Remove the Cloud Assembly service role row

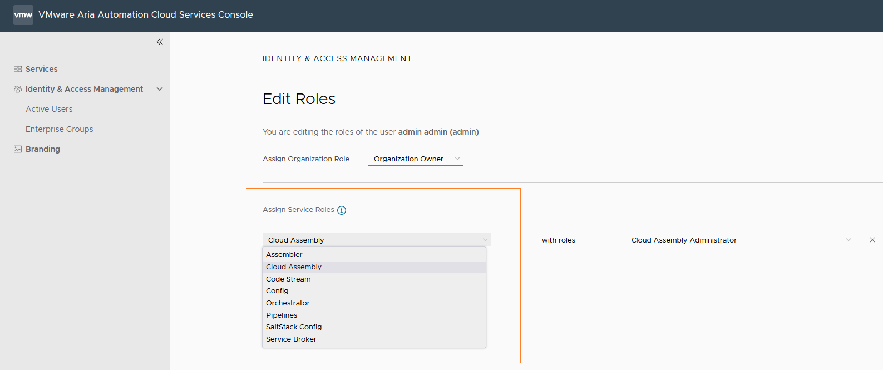(x=872, y=240)
